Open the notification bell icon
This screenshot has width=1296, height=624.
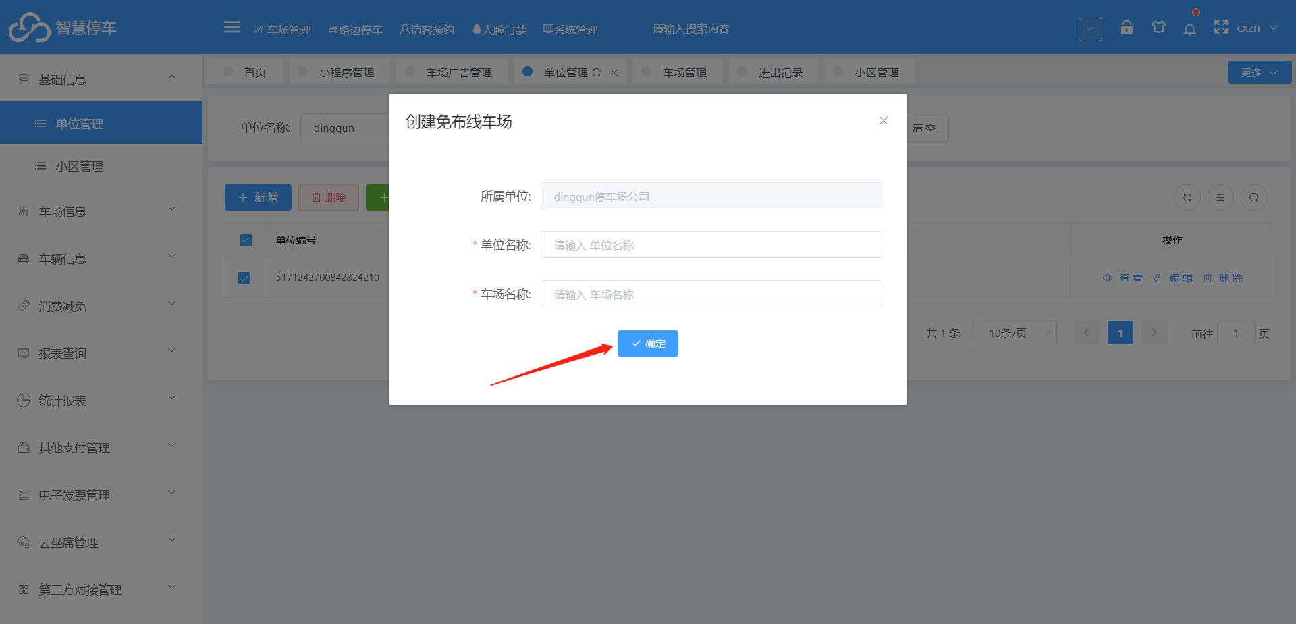(1190, 28)
